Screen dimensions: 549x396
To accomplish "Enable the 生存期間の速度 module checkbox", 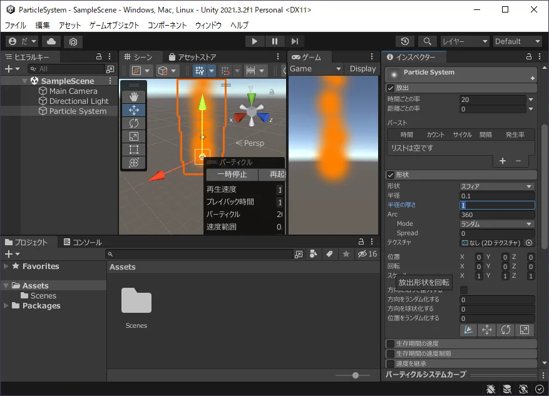I will click(391, 343).
